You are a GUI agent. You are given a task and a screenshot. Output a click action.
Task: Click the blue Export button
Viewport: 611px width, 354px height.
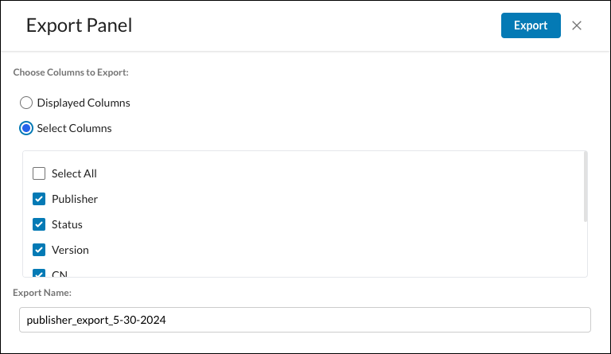pos(531,25)
